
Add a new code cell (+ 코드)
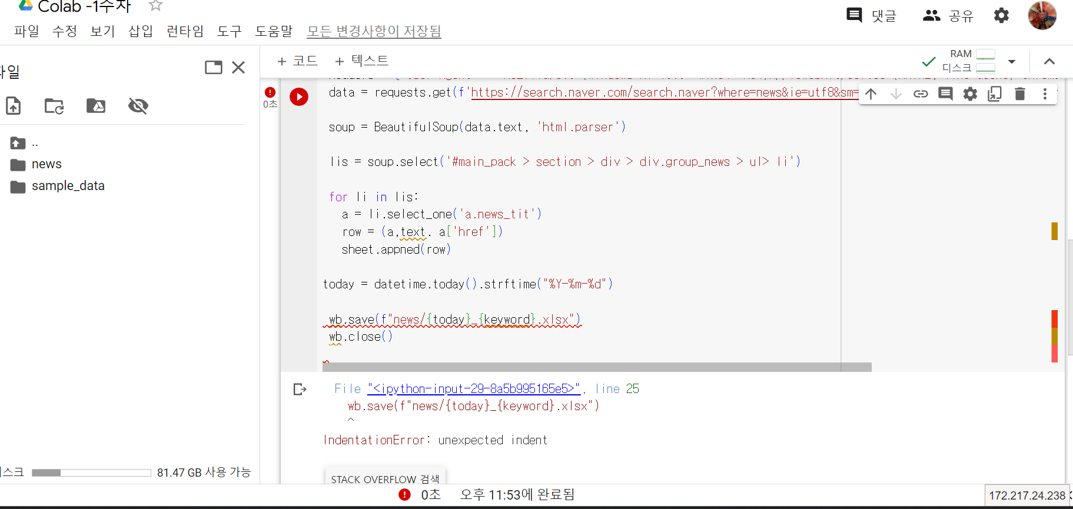pyautogui.click(x=297, y=61)
